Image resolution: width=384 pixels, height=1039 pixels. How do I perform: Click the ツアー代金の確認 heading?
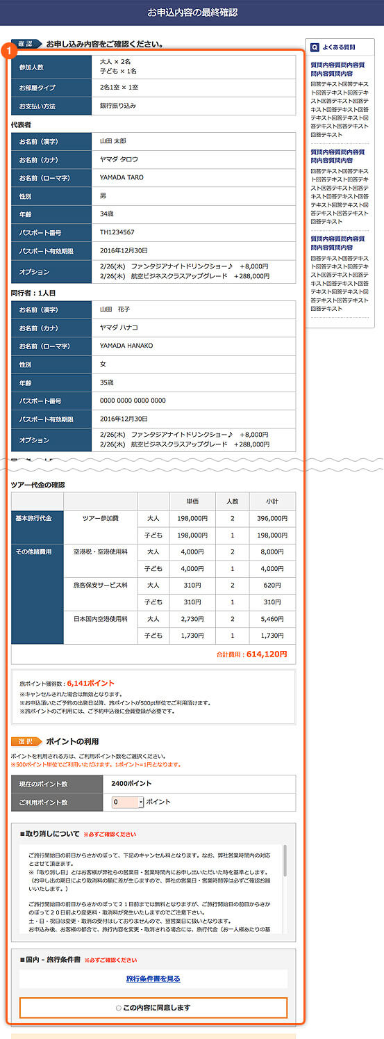[38, 485]
